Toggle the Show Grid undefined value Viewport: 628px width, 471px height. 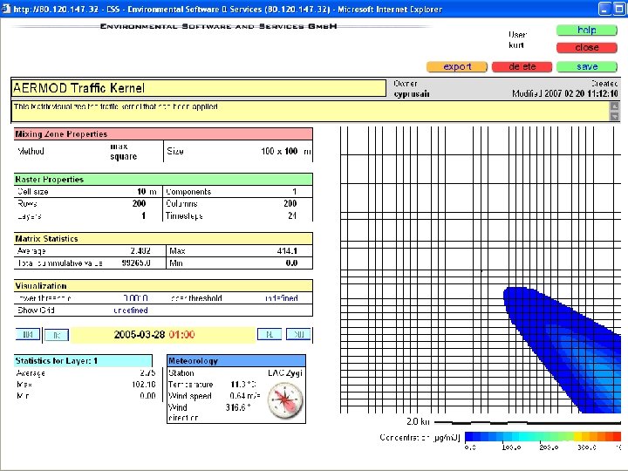[131, 310]
